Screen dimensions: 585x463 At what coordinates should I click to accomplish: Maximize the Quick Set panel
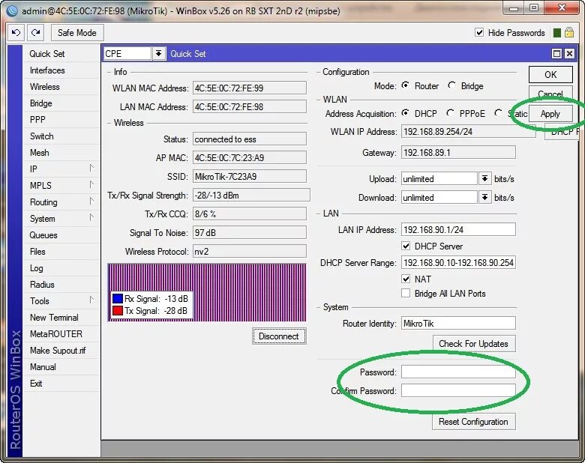556,54
